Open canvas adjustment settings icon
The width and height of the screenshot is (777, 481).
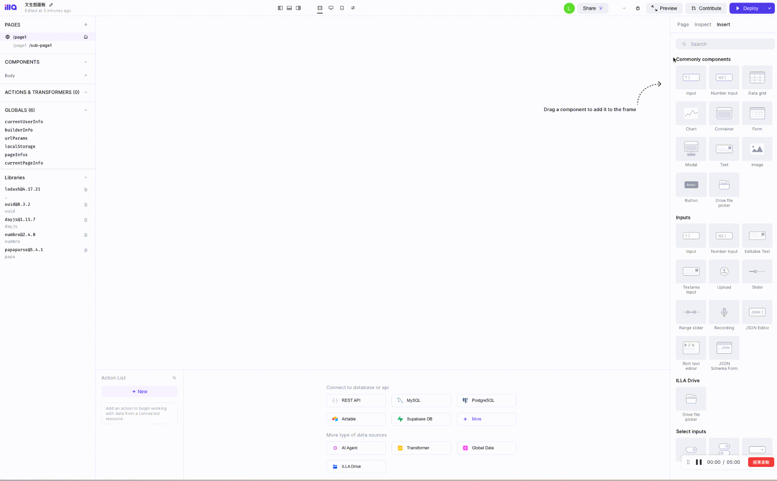pos(353,8)
